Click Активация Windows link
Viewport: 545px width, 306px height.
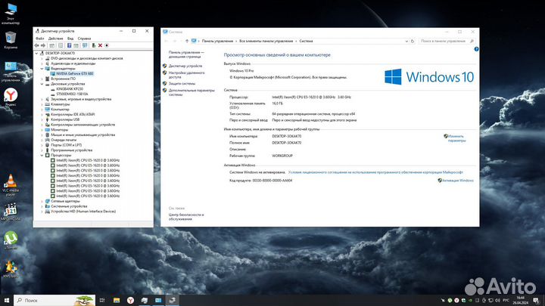coord(458,181)
